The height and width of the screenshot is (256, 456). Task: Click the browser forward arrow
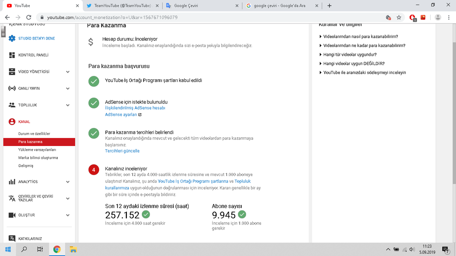tap(18, 17)
